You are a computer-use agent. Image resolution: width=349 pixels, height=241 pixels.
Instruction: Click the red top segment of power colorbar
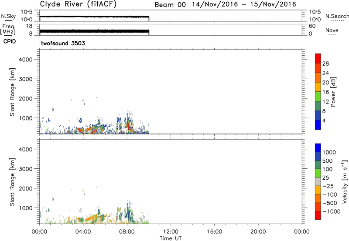coord(318,58)
